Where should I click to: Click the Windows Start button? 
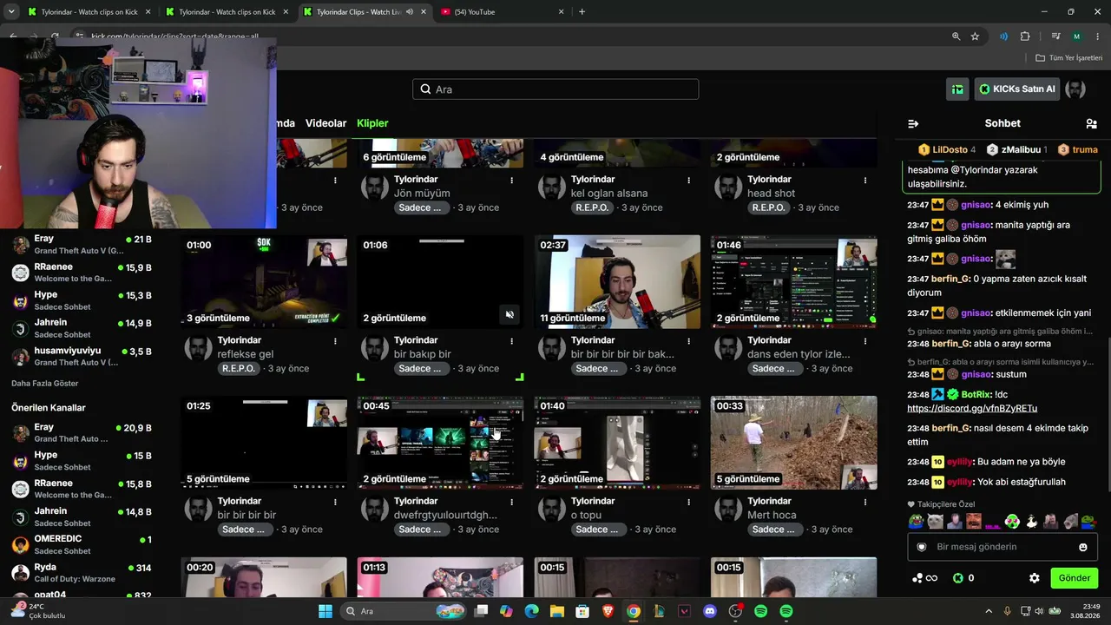325,611
